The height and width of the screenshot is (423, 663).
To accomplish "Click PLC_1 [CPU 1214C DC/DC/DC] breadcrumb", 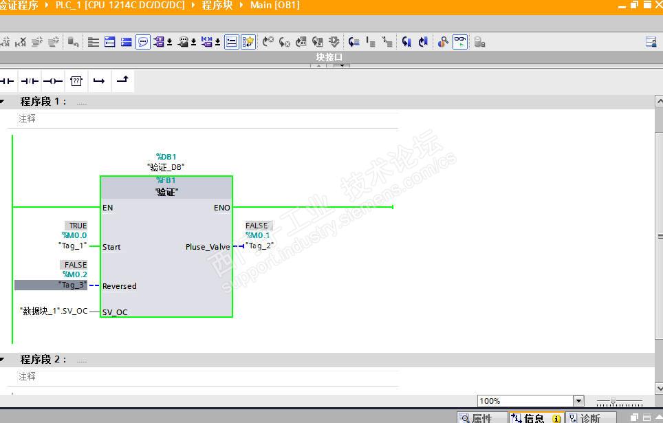I will 120,5.
